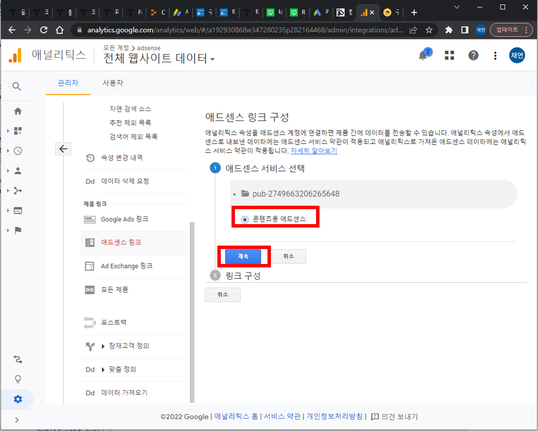This screenshot has height=431, width=538.
Task: Click the share page icon in address bar
Action: point(413,30)
